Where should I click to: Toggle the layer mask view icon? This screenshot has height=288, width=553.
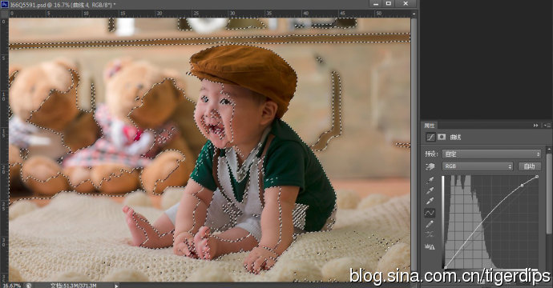coord(442,137)
